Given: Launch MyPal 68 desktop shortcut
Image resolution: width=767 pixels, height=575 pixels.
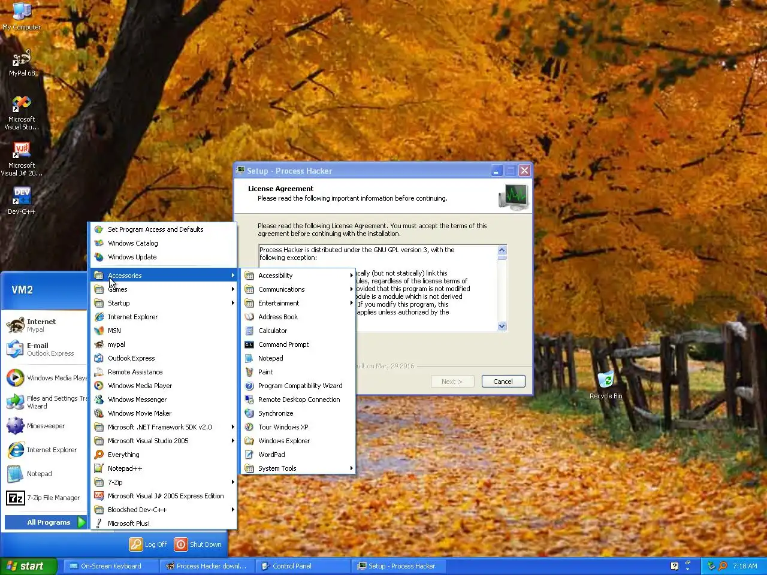Looking at the screenshot, I should click(22, 63).
